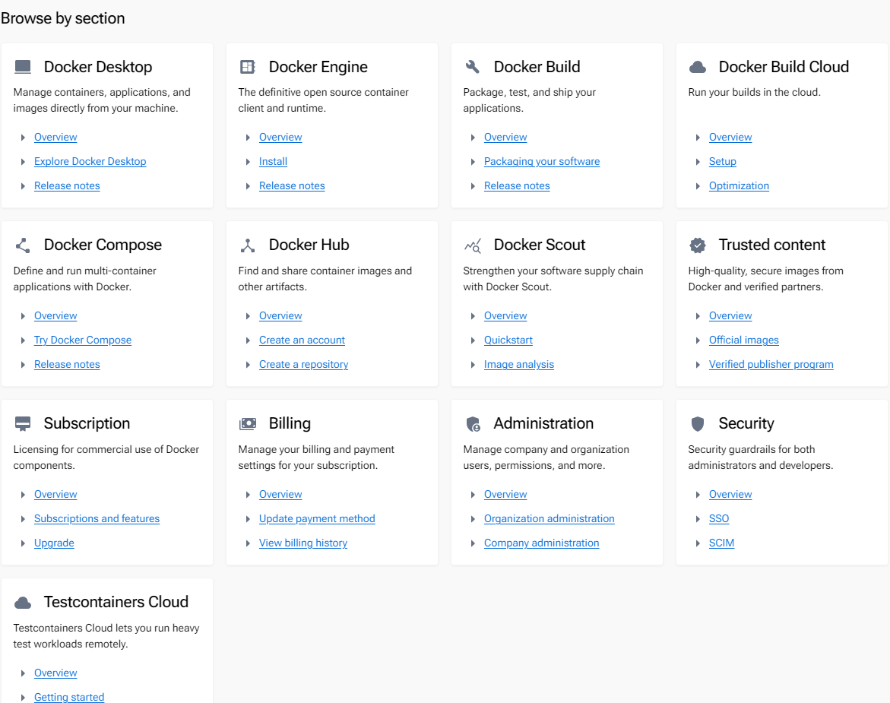
Task: Click the Security shield icon
Action: point(698,424)
